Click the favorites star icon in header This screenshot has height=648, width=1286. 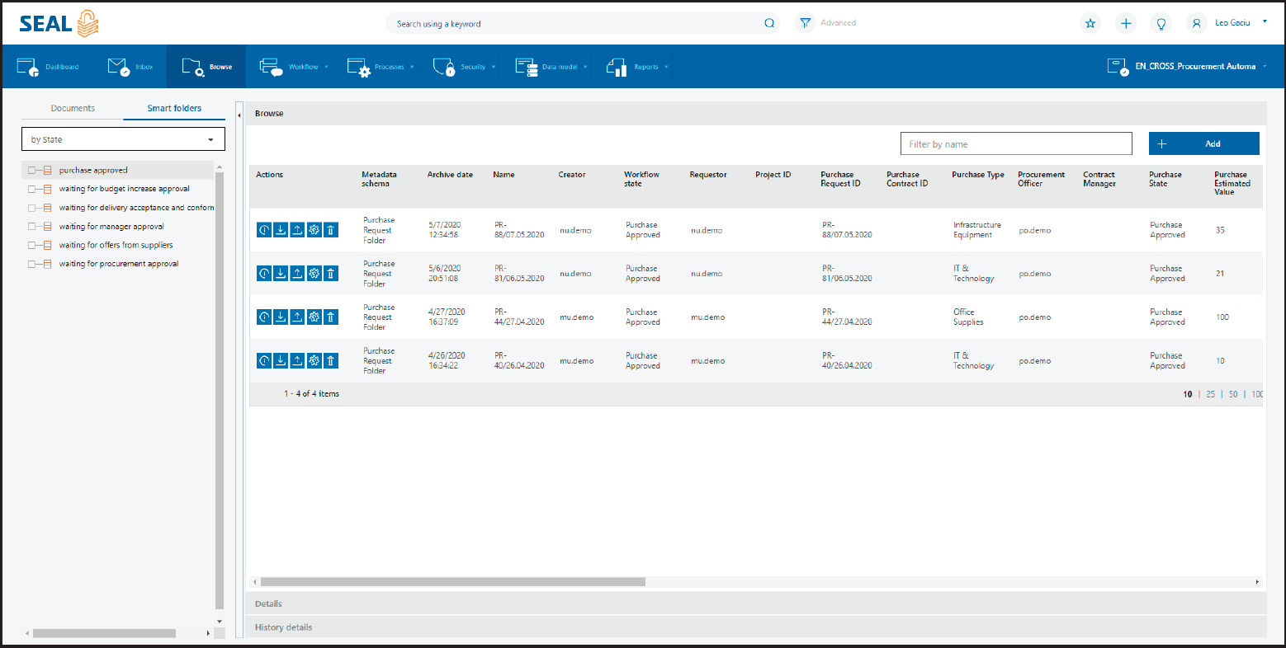coord(1090,24)
